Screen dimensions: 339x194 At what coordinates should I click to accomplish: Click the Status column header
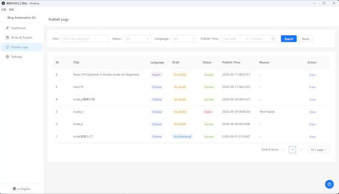click(207, 63)
